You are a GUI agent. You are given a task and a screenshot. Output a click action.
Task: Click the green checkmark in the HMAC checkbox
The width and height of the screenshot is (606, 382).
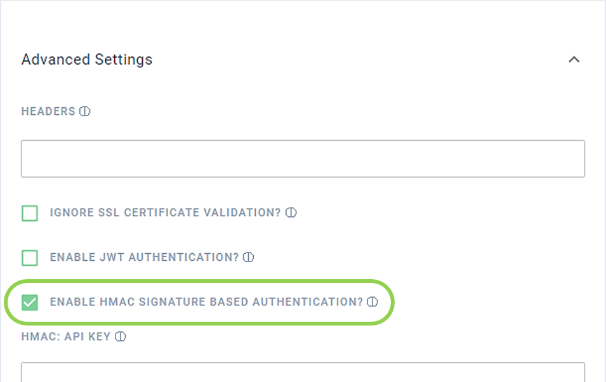30,302
